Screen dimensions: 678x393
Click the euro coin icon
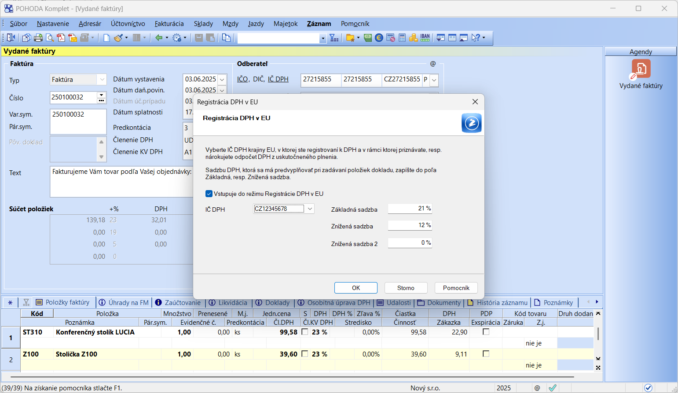point(379,38)
